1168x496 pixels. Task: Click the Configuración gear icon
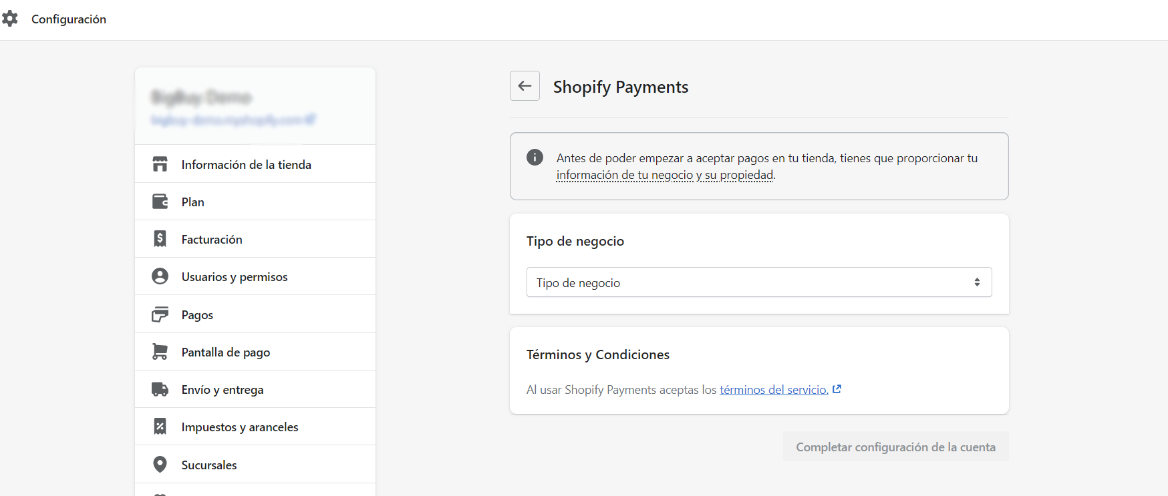10,19
